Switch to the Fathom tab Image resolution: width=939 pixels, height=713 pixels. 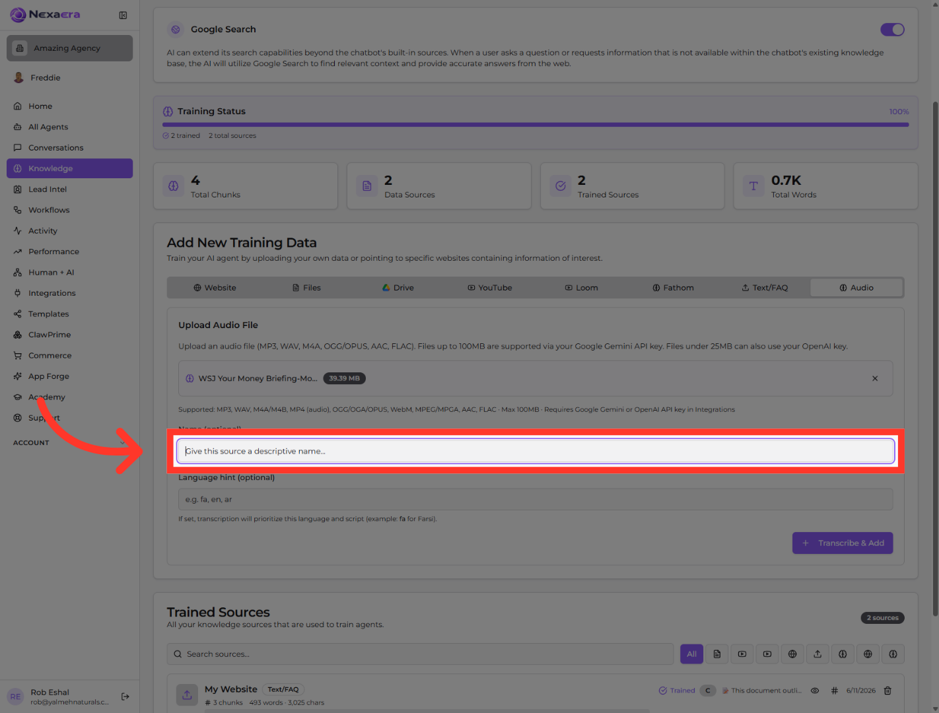pos(674,288)
